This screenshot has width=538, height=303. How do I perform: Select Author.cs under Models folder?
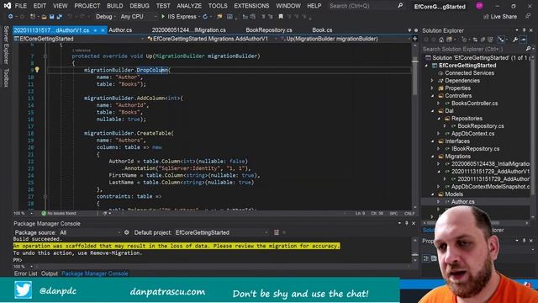(463, 202)
